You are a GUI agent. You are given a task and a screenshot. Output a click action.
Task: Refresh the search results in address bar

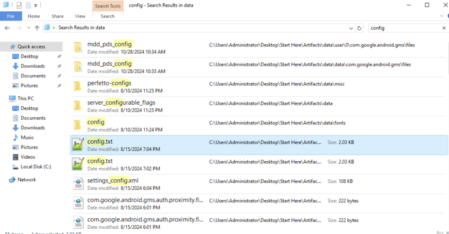coord(360,28)
